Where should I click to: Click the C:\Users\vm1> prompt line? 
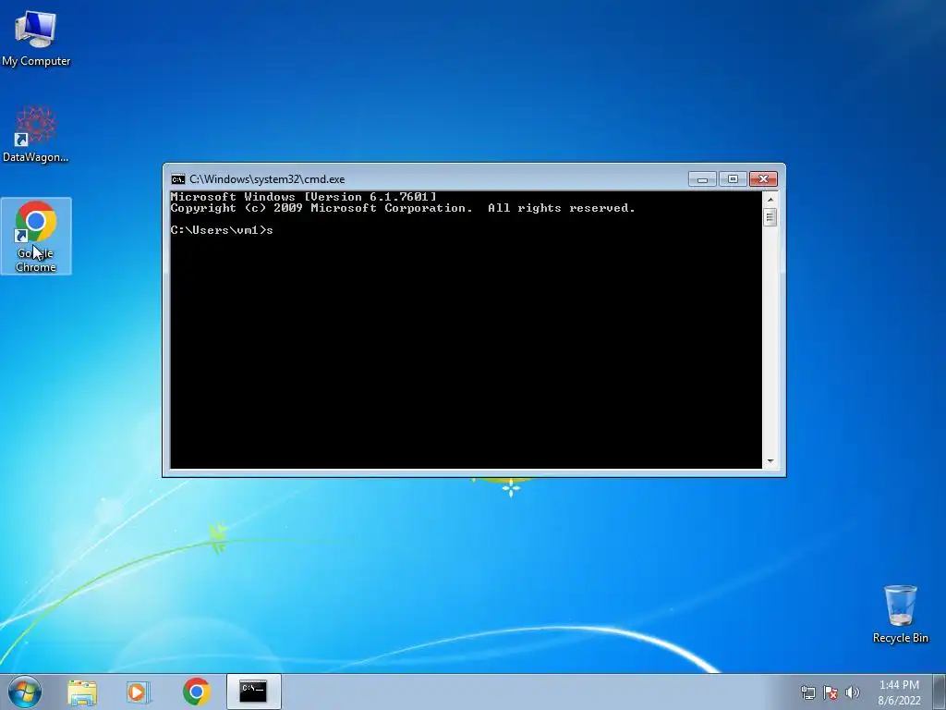(222, 230)
